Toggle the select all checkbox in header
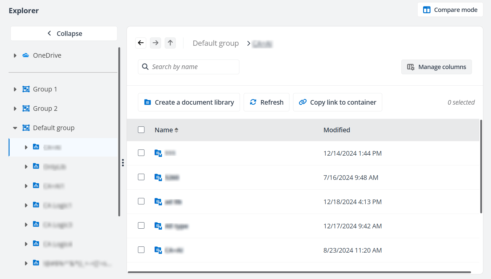Viewport: 491px width, 279px height. tap(141, 130)
